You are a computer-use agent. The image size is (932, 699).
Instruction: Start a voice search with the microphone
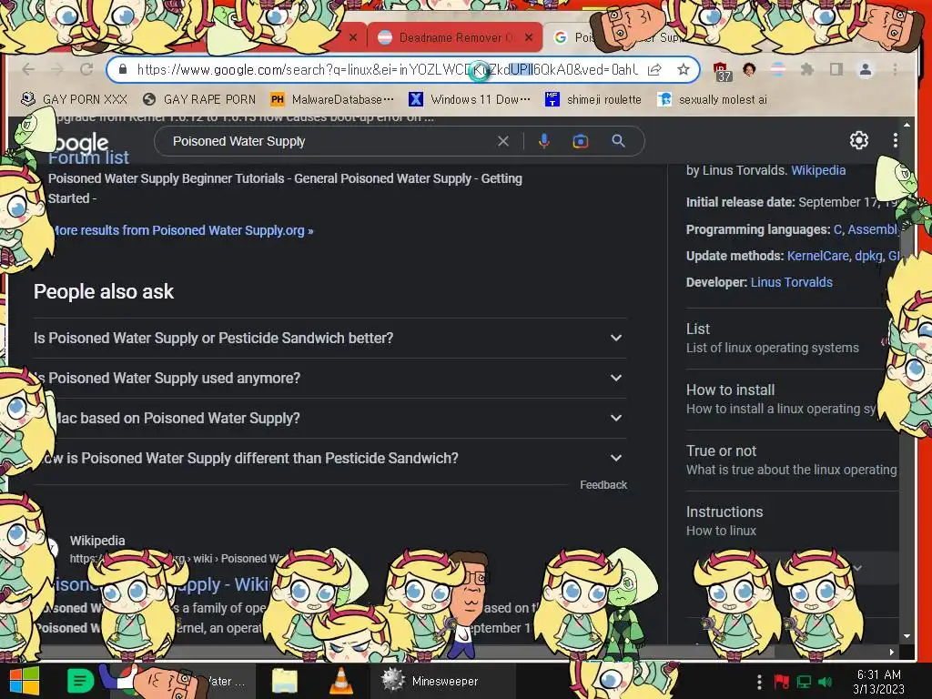(544, 141)
